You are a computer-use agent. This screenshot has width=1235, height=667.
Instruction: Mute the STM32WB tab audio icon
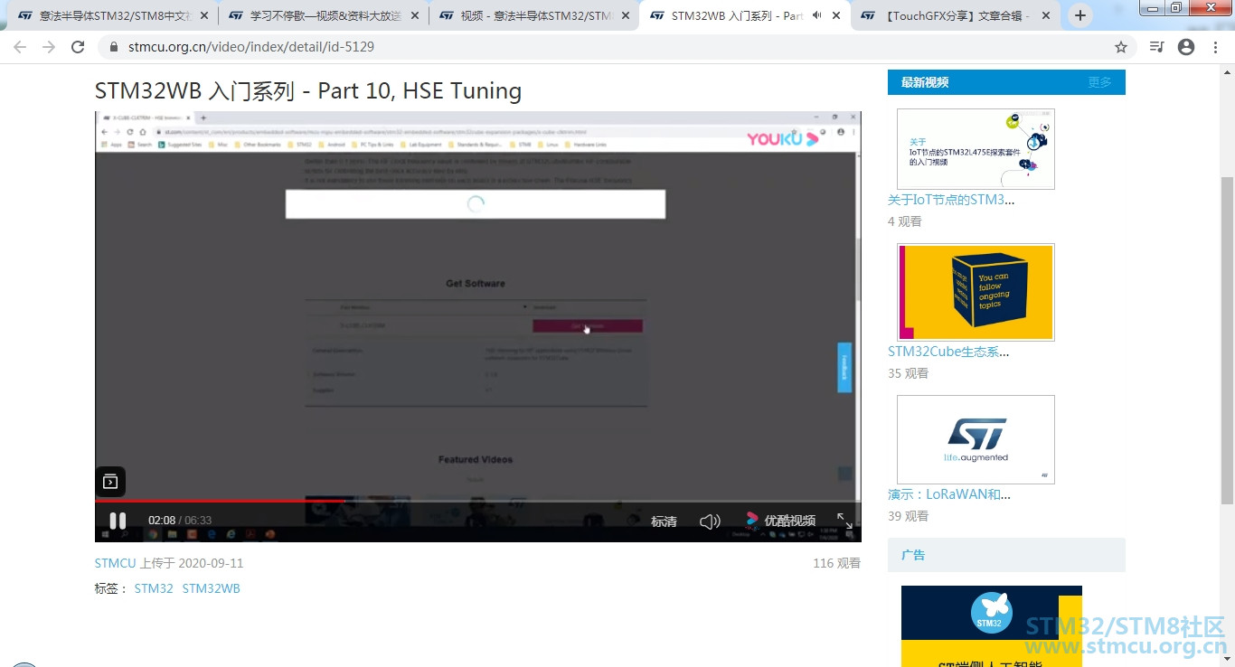tap(816, 15)
